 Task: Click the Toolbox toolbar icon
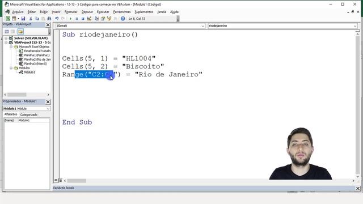pyautogui.click(x=115, y=19)
